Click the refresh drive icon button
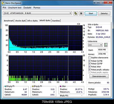Image resolution: width=114 pixels, height=104 pixels. (76, 13)
